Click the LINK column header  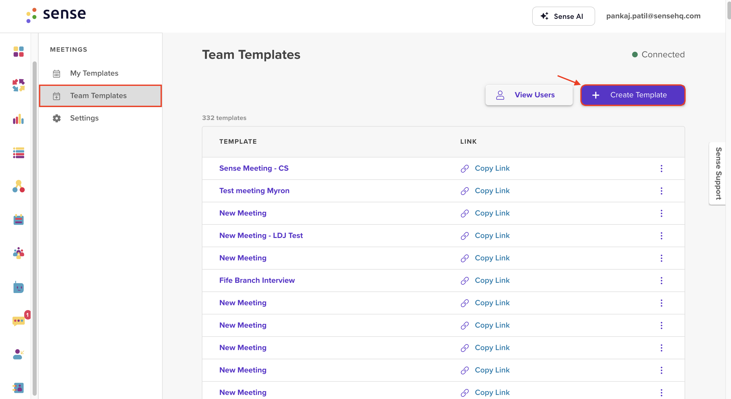pyautogui.click(x=468, y=141)
